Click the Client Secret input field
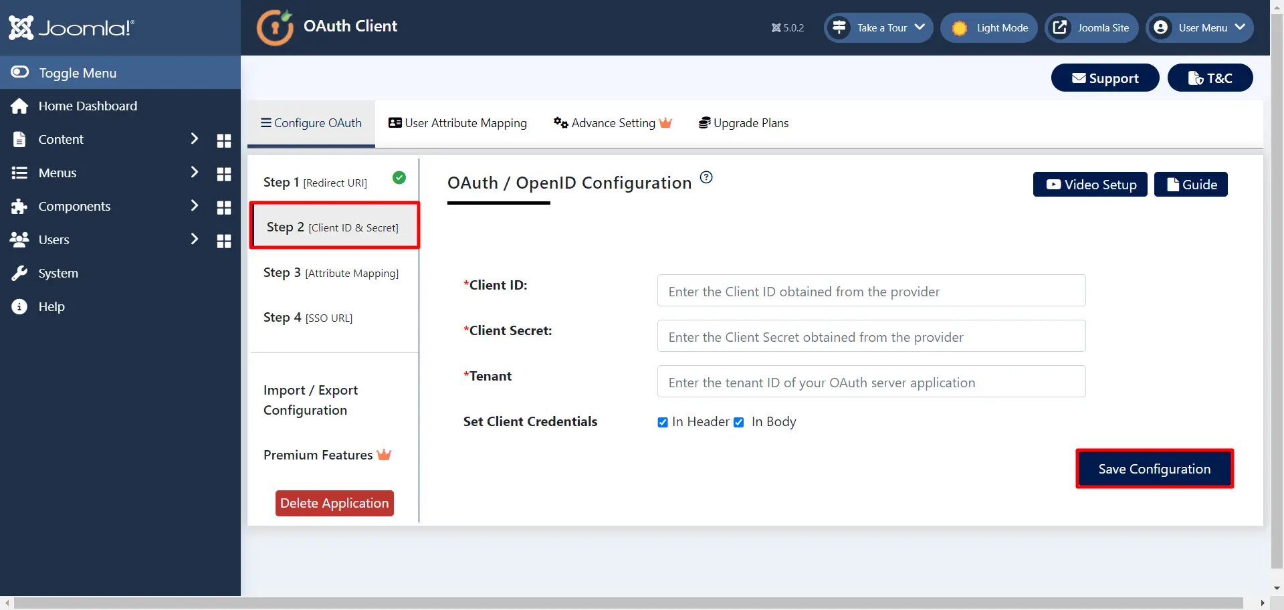The height and width of the screenshot is (610, 1284). (x=871, y=336)
